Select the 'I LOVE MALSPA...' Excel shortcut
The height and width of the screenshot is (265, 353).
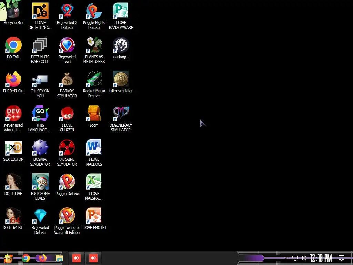pyautogui.click(x=94, y=181)
